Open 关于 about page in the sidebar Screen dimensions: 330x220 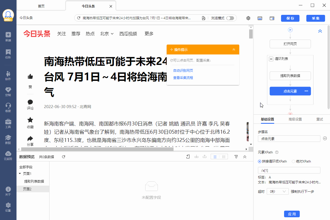[8, 191]
